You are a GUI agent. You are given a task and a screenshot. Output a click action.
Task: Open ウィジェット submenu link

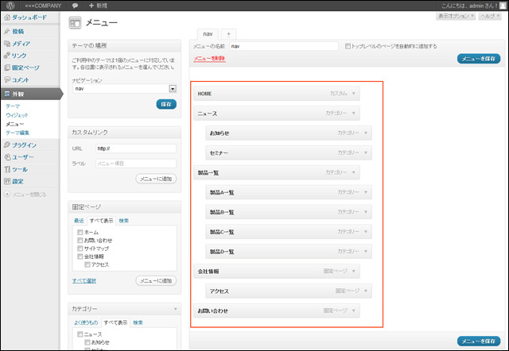(x=17, y=115)
